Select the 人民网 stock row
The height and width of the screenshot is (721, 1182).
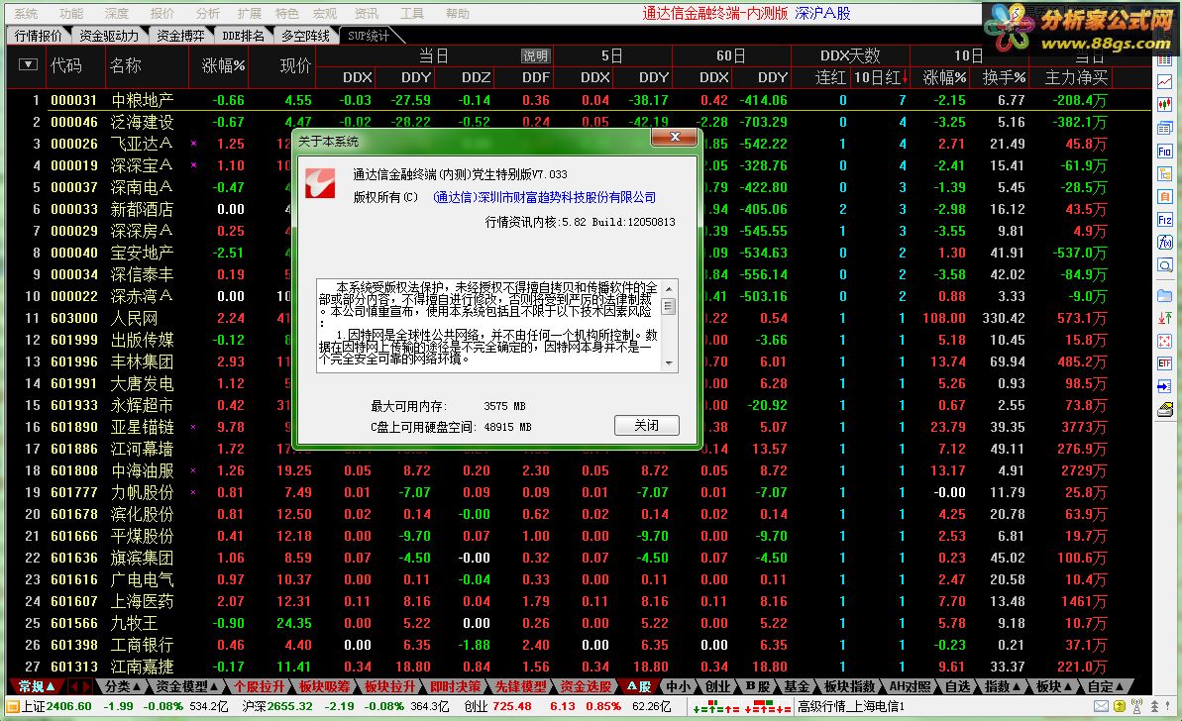tap(579, 318)
